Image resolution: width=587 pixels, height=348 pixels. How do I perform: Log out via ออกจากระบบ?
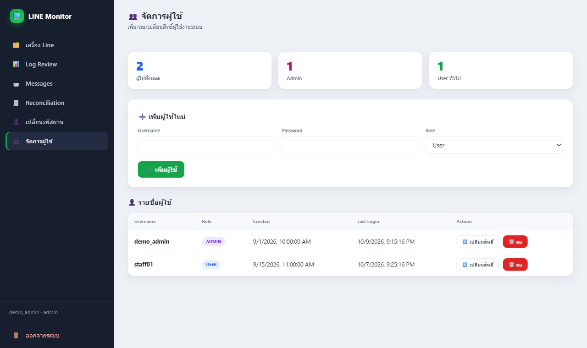click(57, 335)
